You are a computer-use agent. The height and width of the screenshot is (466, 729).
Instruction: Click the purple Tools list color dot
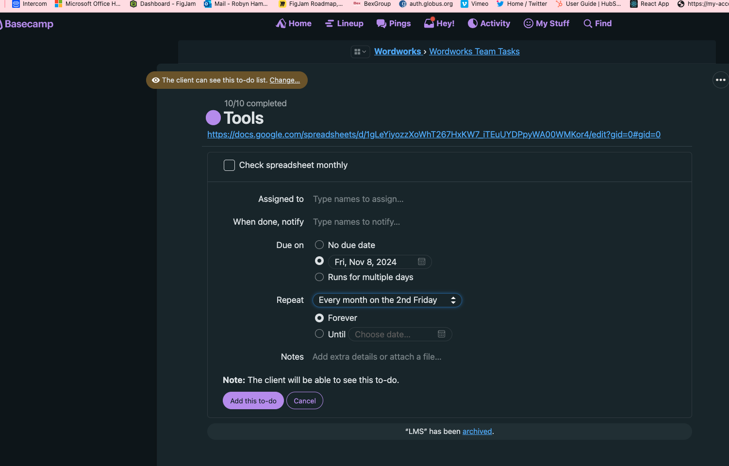[213, 118]
